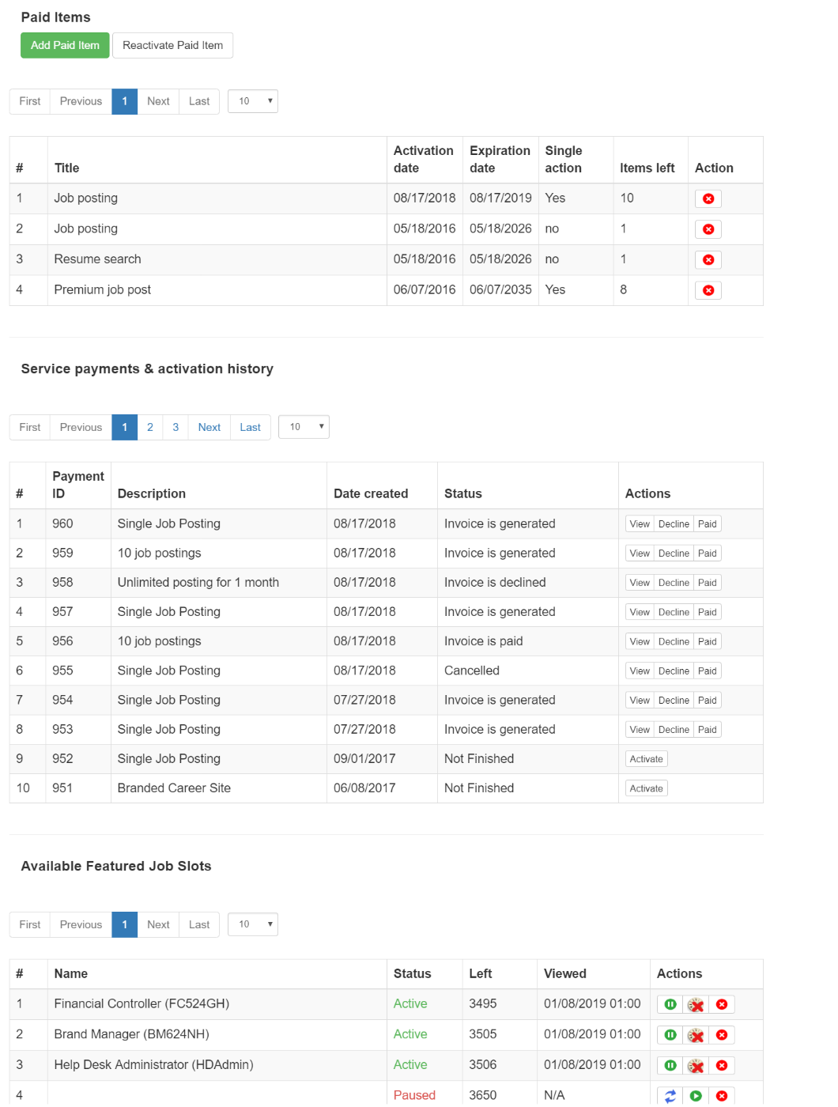Image resolution: width=838 pixels, height=1107 pixels.
Task: Delete the Financial Controller featured slot
Action: click(722, 1004)
